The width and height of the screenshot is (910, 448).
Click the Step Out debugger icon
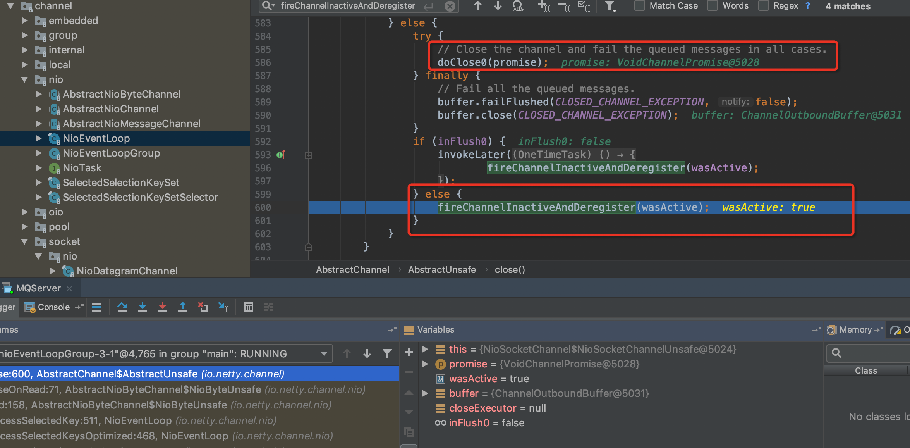(x=182, y=307)
